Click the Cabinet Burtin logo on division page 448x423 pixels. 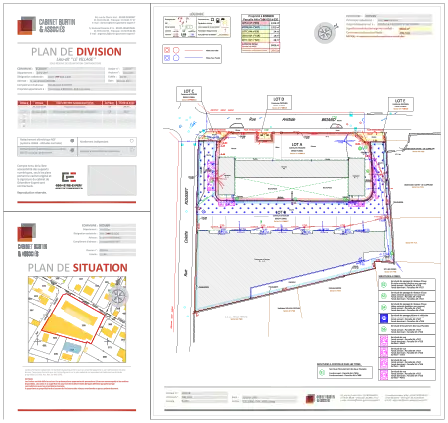46,26
